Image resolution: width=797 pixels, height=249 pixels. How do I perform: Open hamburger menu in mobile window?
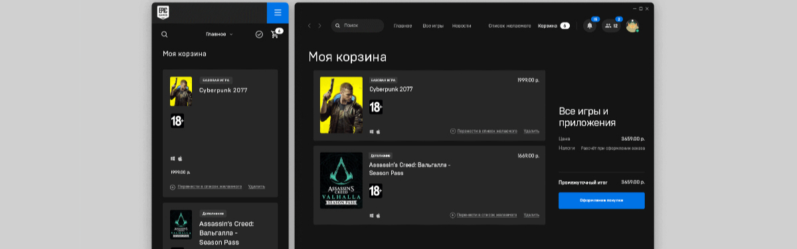click(x=278, y=13)
